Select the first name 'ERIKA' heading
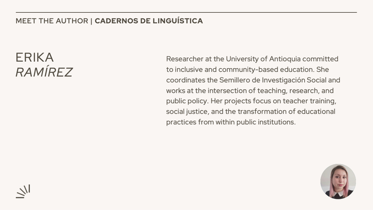 pos(35,57)
